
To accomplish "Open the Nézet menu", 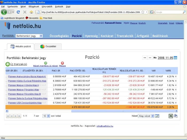I will click(x=23, y=7).
